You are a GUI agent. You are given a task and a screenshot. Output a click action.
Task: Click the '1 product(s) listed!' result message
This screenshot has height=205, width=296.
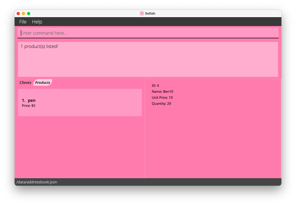[39, 46]
